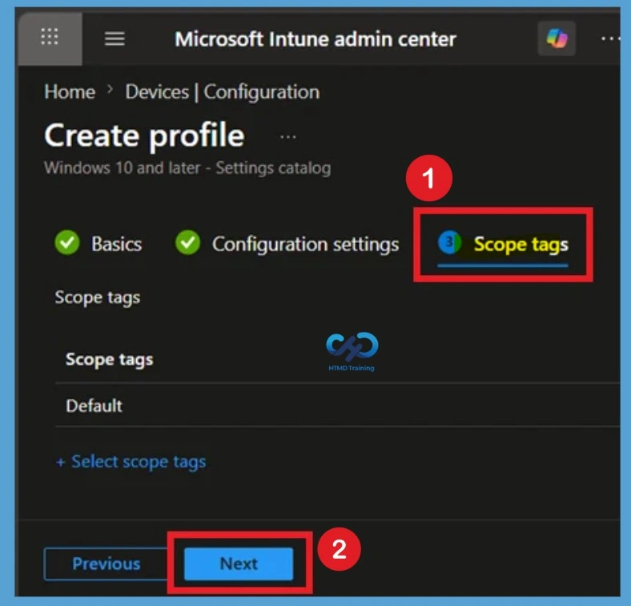Image resolution: width=631 pixels, height=606 pixels.
Task: Click the Previous button
Action: tap(106, 564)
